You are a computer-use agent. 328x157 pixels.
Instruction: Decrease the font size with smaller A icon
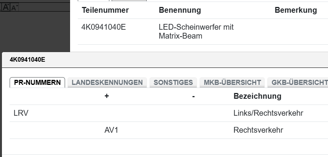pyautogui.click(x=15, y=7)
